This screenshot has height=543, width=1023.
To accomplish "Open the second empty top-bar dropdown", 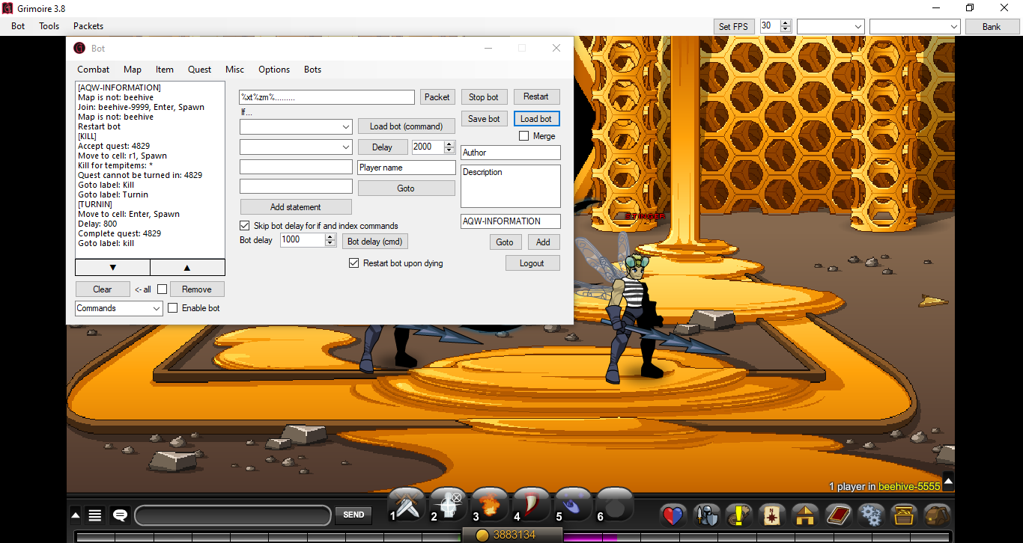I will pos(914,26).
